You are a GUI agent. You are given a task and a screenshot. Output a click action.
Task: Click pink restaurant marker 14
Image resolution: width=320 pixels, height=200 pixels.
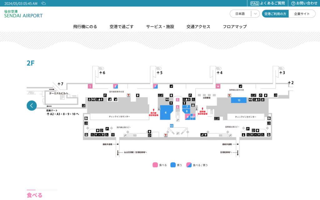point(218,86)
